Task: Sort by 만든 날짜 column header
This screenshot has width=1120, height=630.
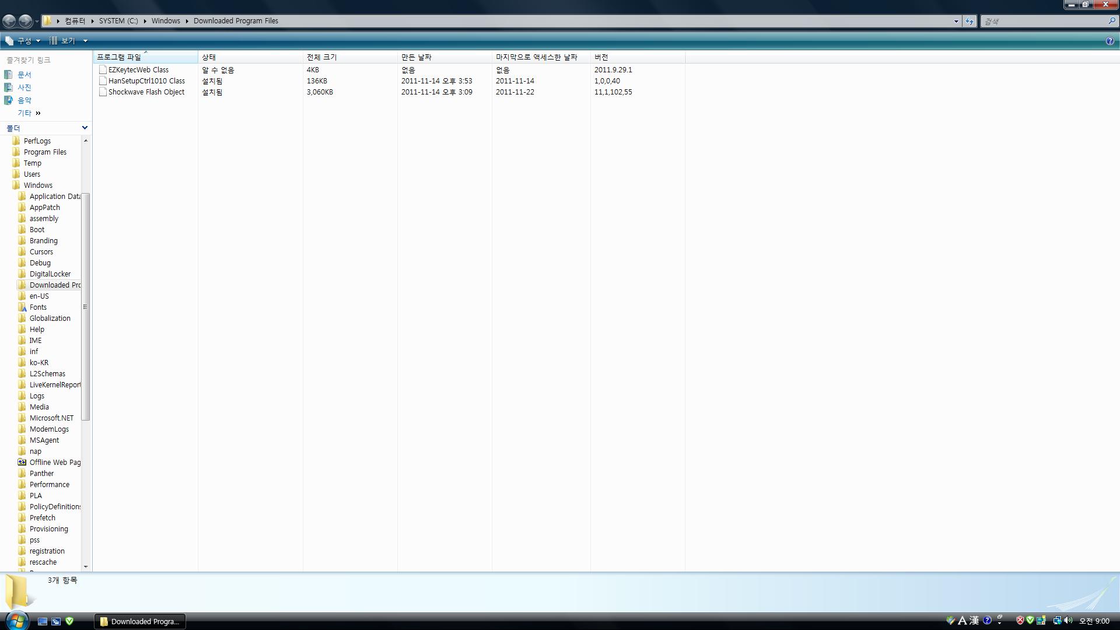Action: pyautogui.click(x=444, y=57)
